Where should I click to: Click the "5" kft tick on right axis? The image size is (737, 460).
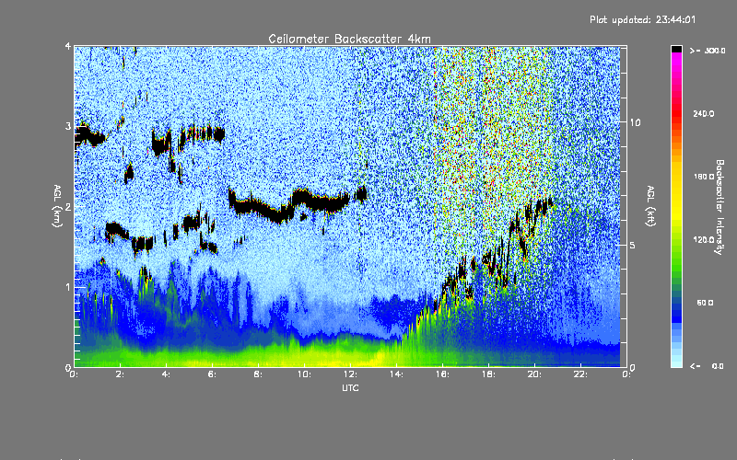point(632,245)
